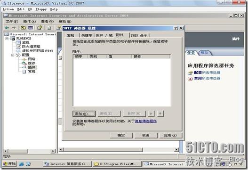248x170 pixels.
Task: Open the 操作 menu
Action: point(30,21)
